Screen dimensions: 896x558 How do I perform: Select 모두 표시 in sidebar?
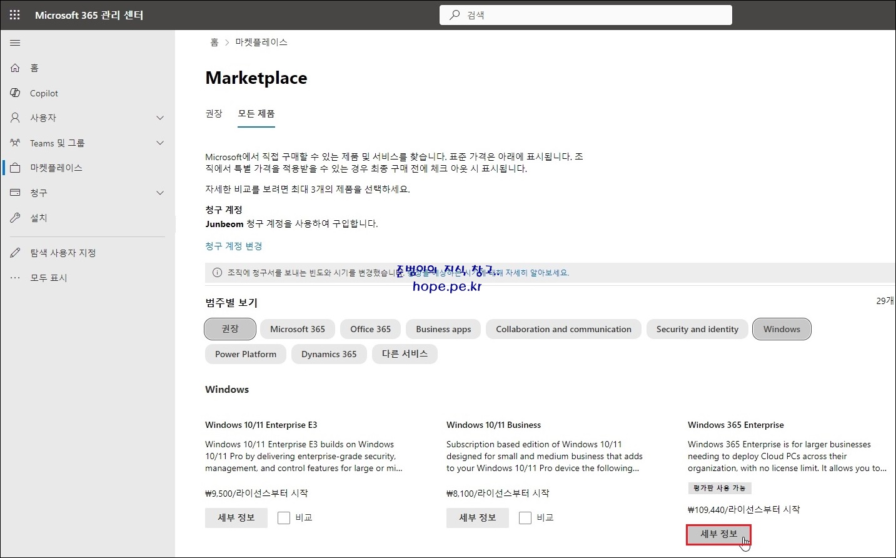(x=88, y=278)
